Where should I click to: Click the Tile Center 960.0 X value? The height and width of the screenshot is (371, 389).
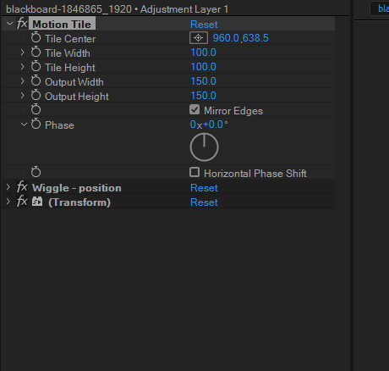point(226,38)
